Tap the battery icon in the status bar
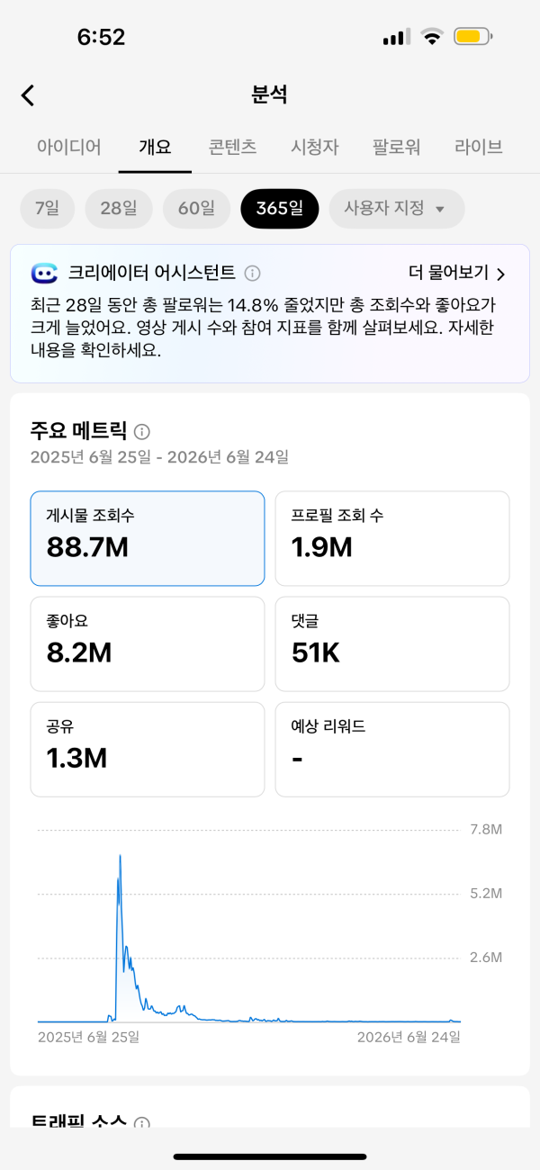This screenshot has width=540, height=1170. point(472,37)
